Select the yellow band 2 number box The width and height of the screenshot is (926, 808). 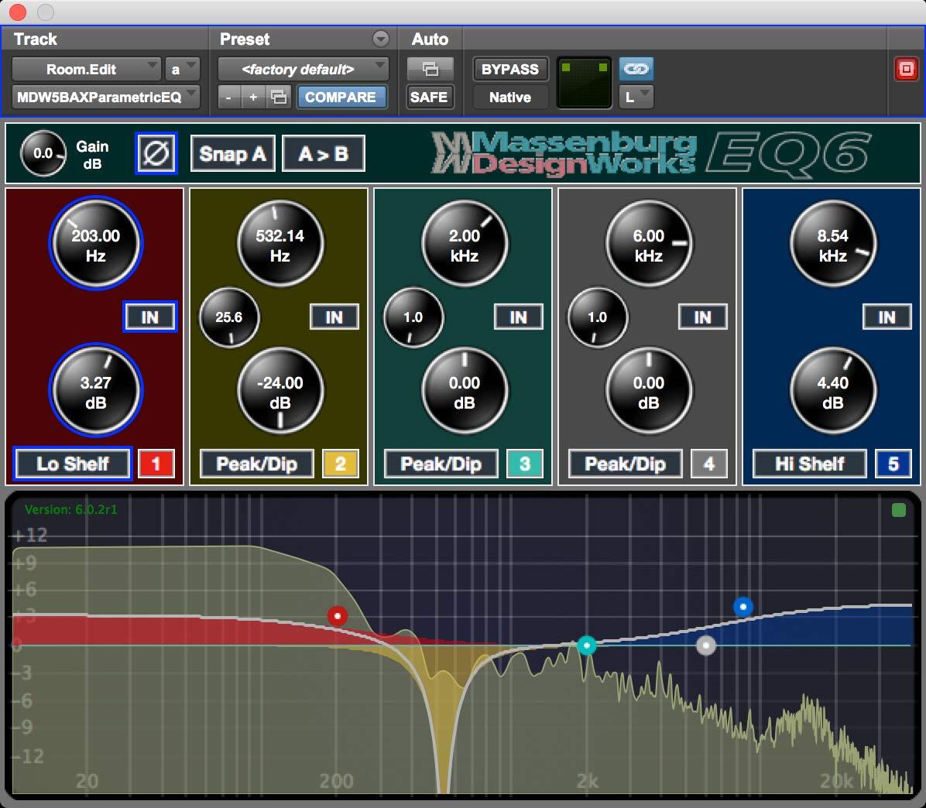[340, 464]
